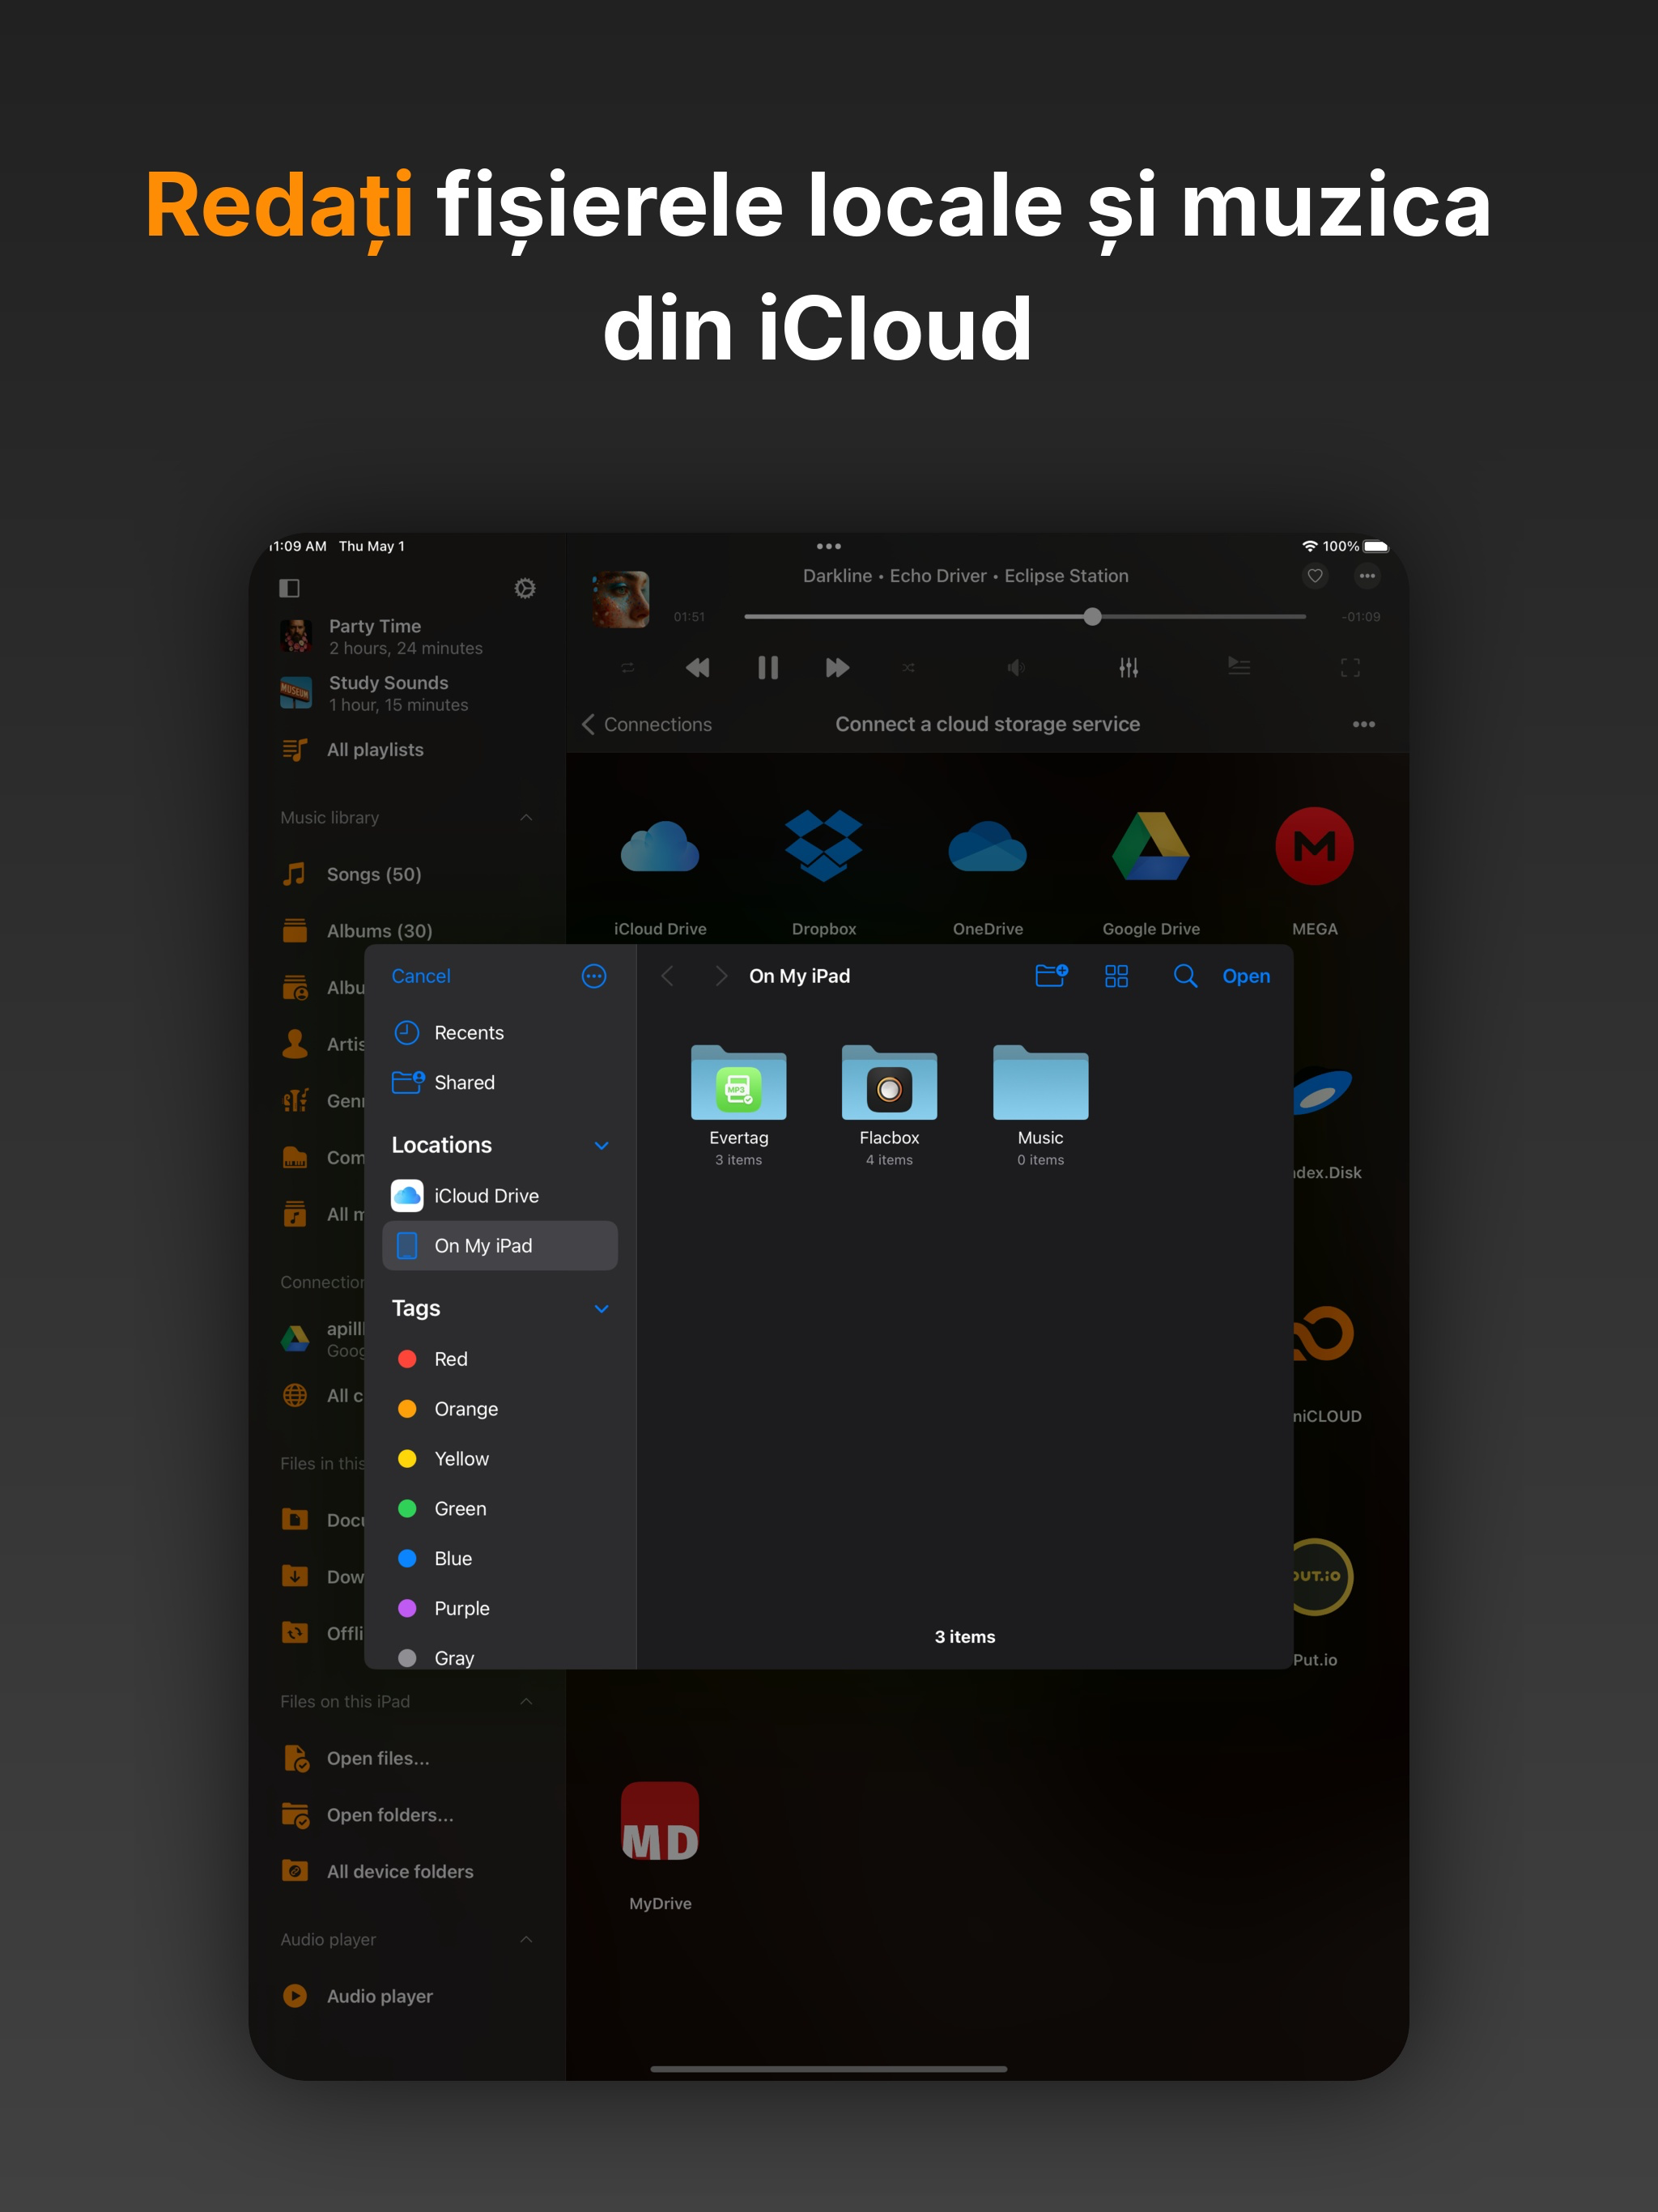Collapse the Music library section

[526, 818]
